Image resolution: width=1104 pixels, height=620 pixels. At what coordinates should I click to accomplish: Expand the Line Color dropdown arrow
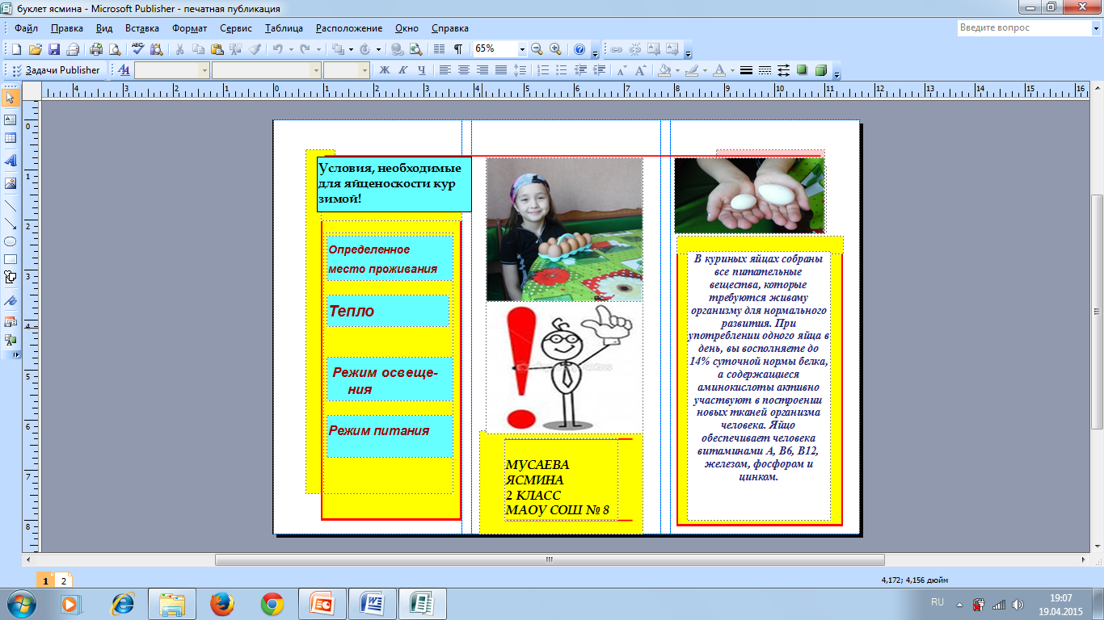(703, 70)
